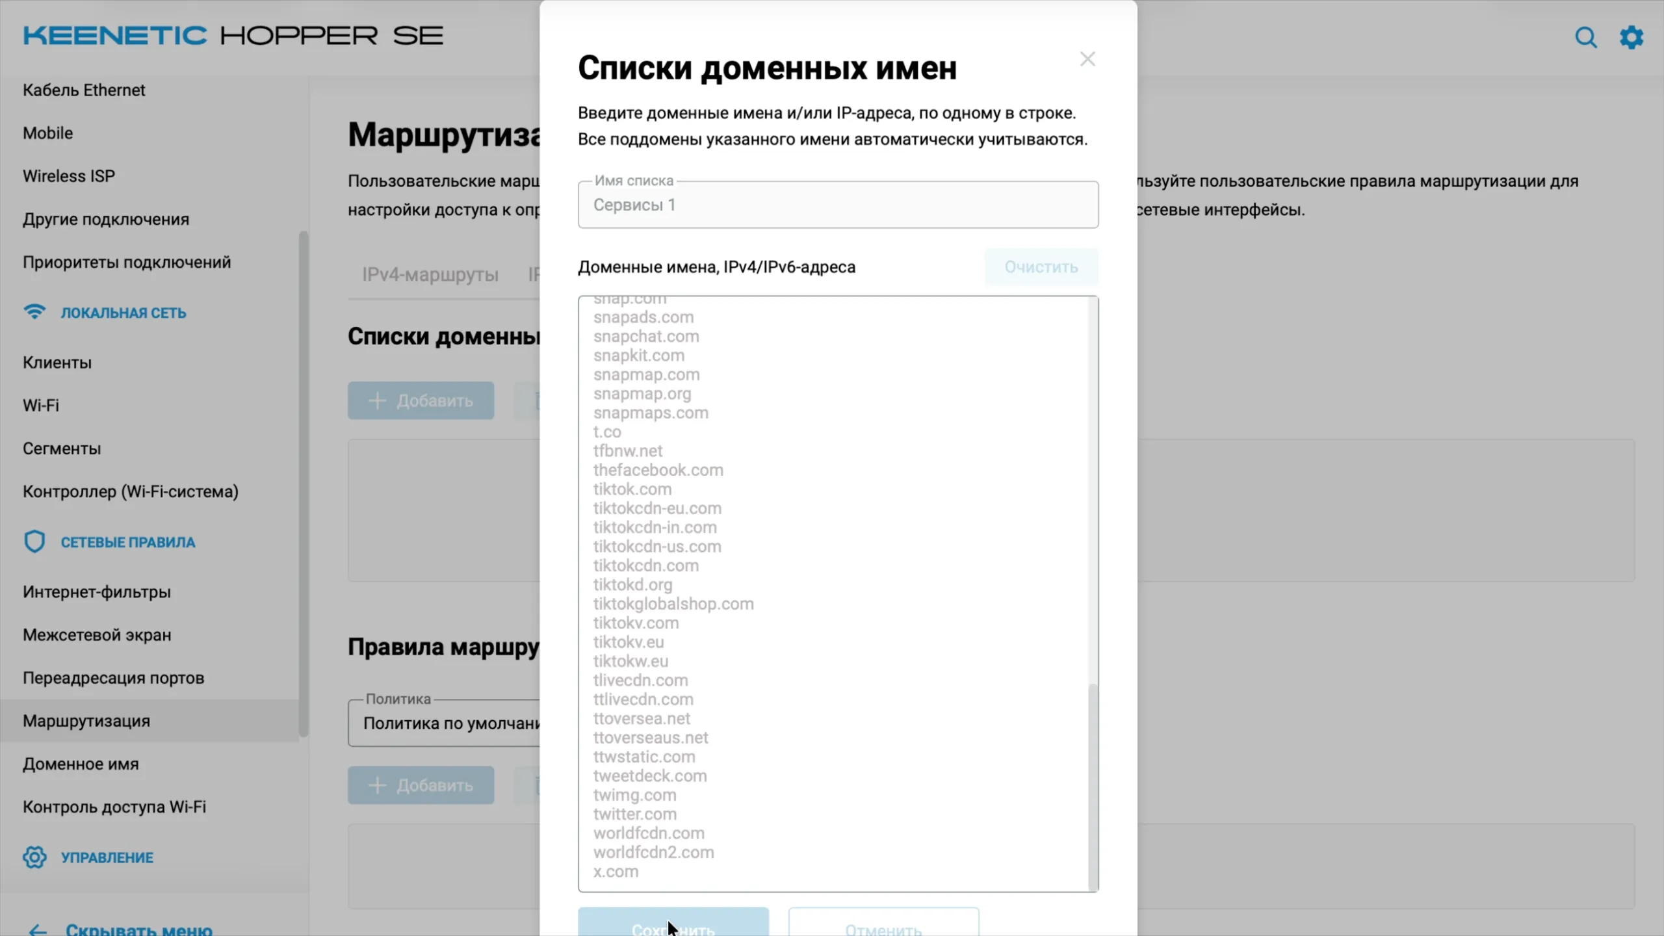The height and width of the screenshot is (936, 1664).
Task: Open Переадресация портов in the sidebar
Action: click(114, 678)
